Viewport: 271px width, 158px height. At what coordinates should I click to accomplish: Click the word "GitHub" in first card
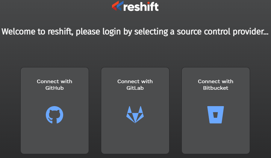tap(54, 88)
